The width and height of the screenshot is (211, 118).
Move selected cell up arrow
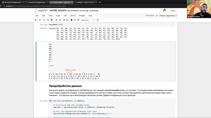56,20
